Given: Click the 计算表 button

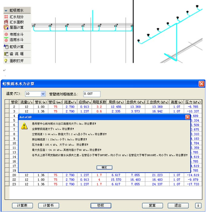Looking at the screenshot, I should [x=22, y=206].
